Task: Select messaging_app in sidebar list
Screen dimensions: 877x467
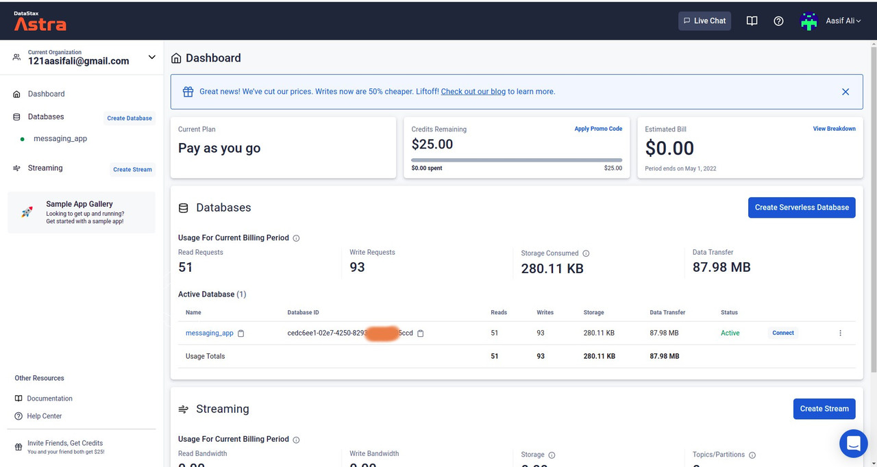Action: [x=60, y=139]
